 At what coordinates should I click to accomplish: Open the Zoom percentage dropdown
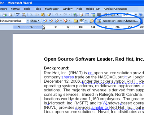pyautogui.click(x=136, y=15)
